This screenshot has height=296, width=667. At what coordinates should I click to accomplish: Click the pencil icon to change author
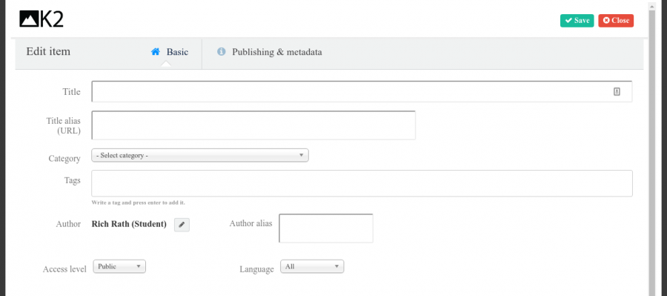(182, 225)
